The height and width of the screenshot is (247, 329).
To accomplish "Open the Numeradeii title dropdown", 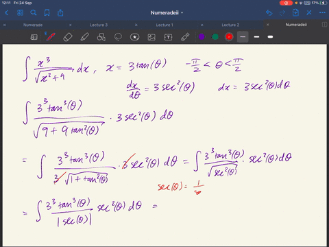I will pyautogui.click(x=167, y=13).
